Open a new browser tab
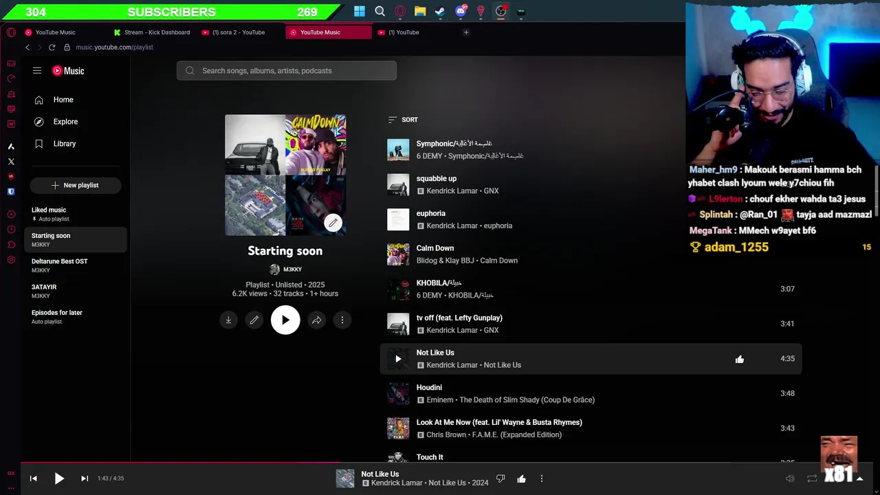Viewport: 880px width, 495px height. [466, 32]
